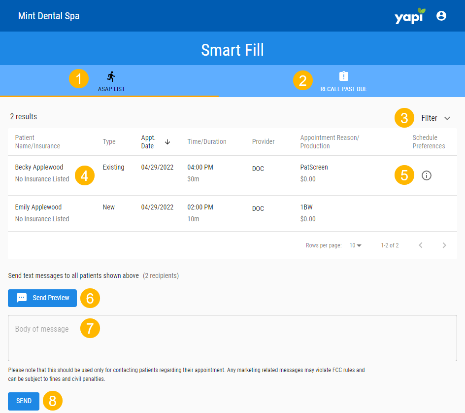465x413 pixels.
Task: Click the running person ASAP List icon
Action: [x=111, y=76]
